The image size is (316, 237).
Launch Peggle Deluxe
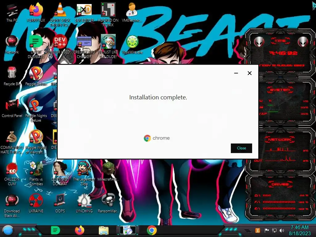point(36,77)
